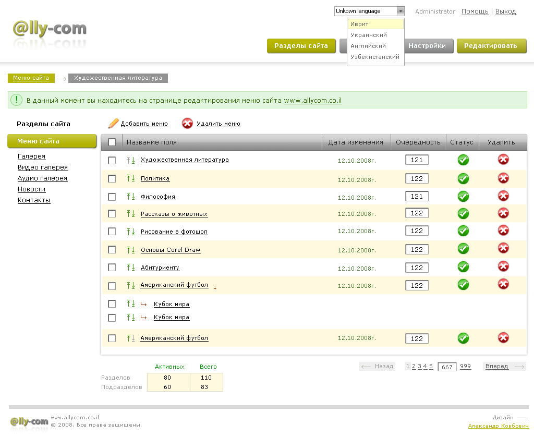
Task: Click reorder arrows icon for Рассказы о животных
Action: pyautogui.click(x=131, y=214)
